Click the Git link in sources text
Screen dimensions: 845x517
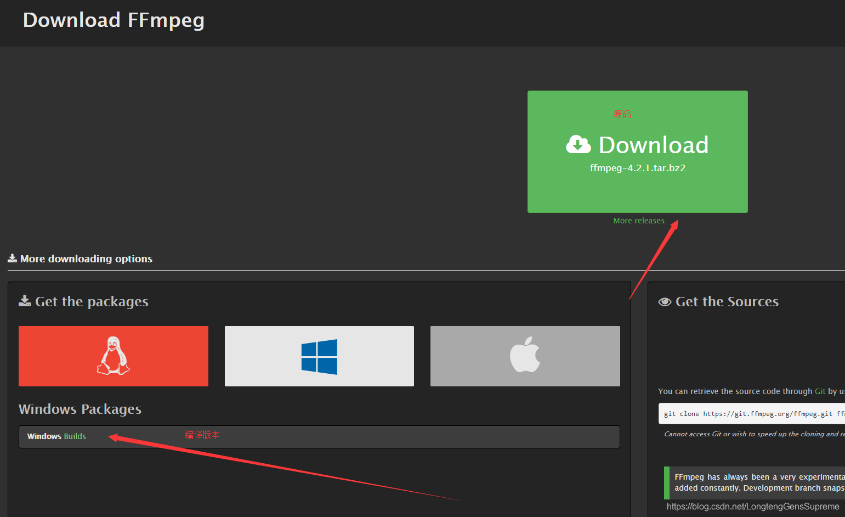point(820,391)
